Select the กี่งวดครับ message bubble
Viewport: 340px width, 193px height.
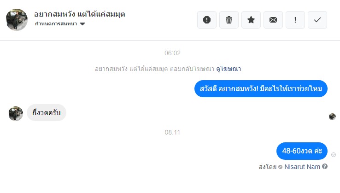46,113
